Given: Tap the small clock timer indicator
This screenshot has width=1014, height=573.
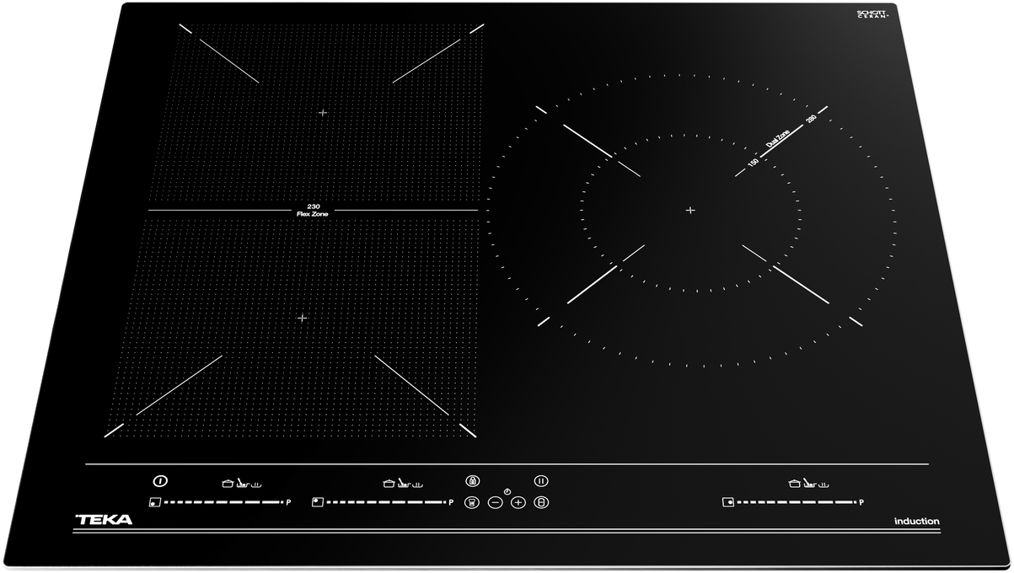Looking at the screenshot, I should coord(507,491).
